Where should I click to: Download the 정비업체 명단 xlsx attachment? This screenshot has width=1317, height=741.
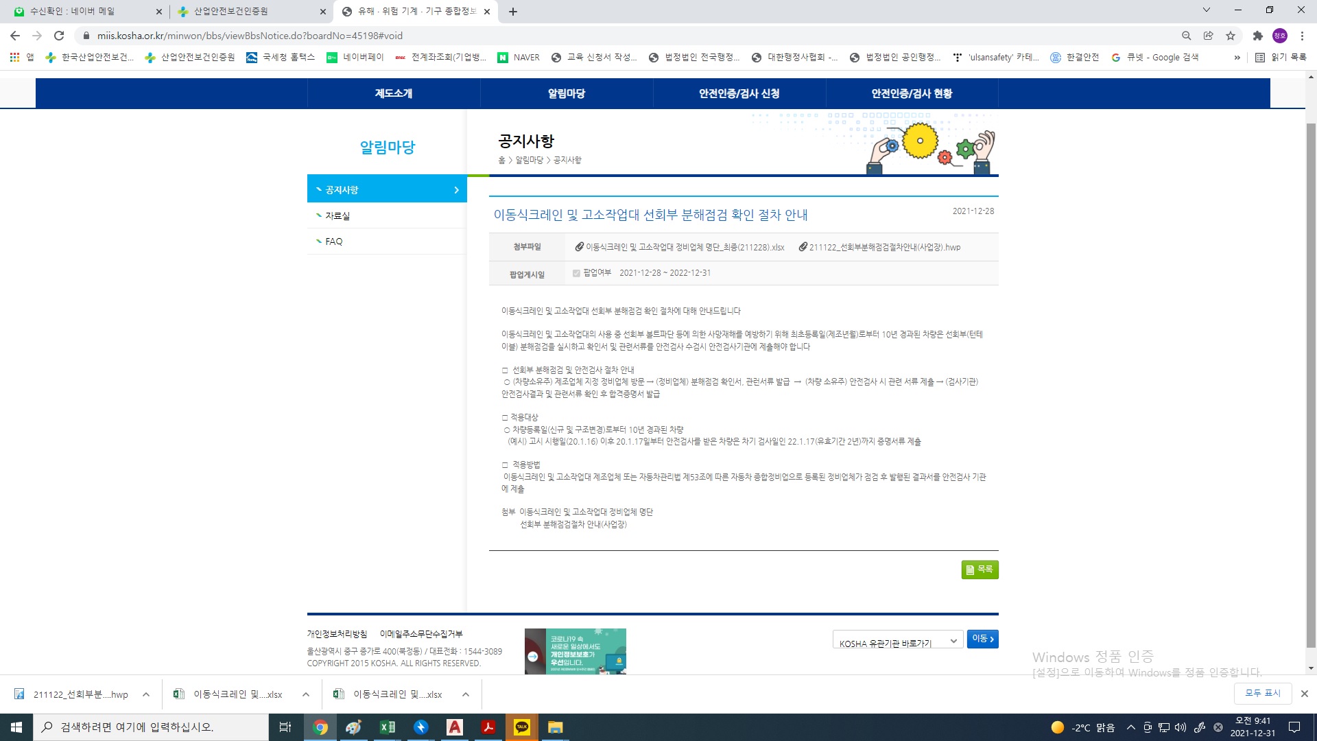684,247
